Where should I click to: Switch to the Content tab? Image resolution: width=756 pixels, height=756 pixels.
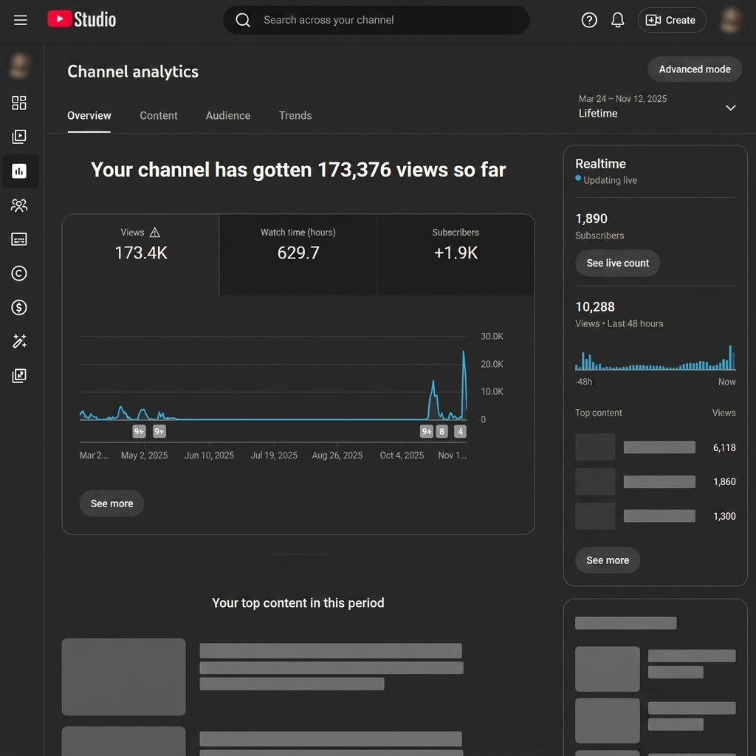[159, 116]
